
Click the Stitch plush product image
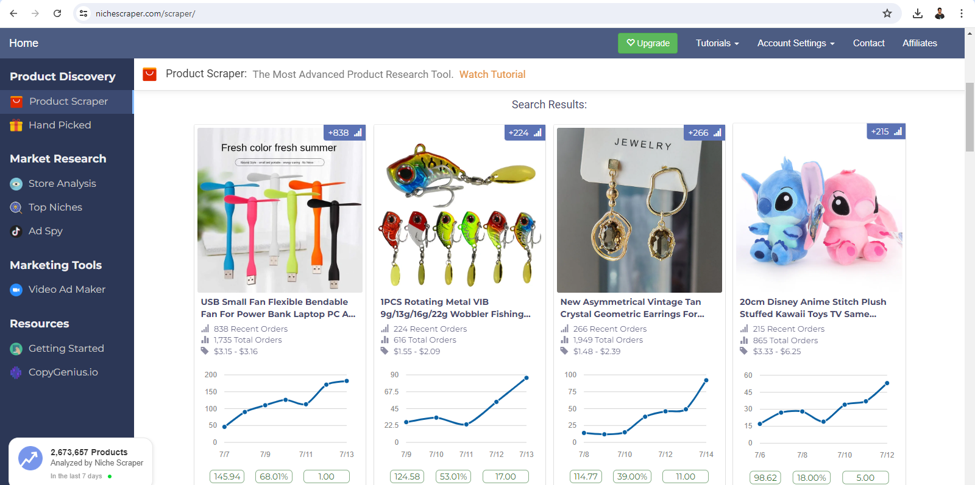[x=819, y=210]
